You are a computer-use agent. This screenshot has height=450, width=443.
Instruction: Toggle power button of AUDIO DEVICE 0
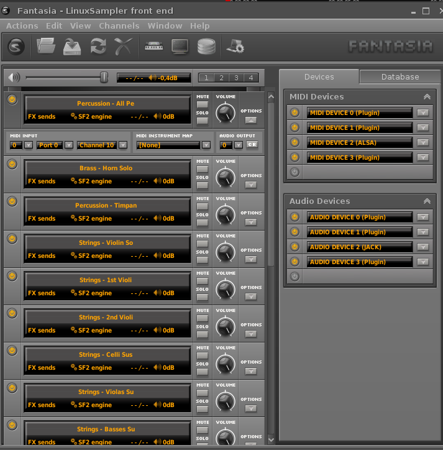(295, 217)
